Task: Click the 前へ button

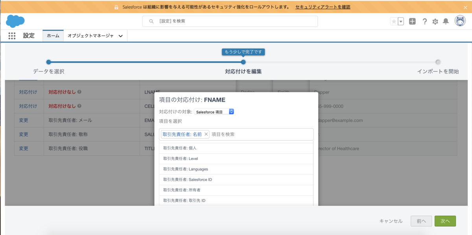Action: 421,221
